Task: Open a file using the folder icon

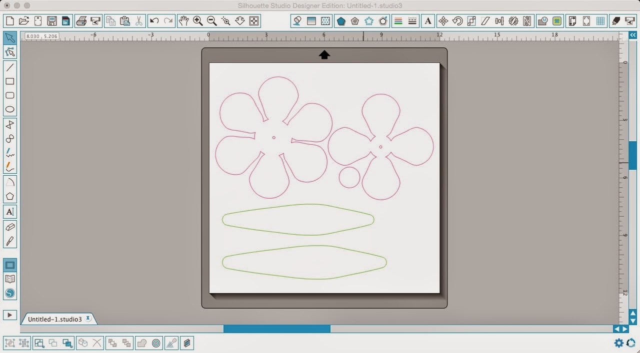Action: coord(23,21)
